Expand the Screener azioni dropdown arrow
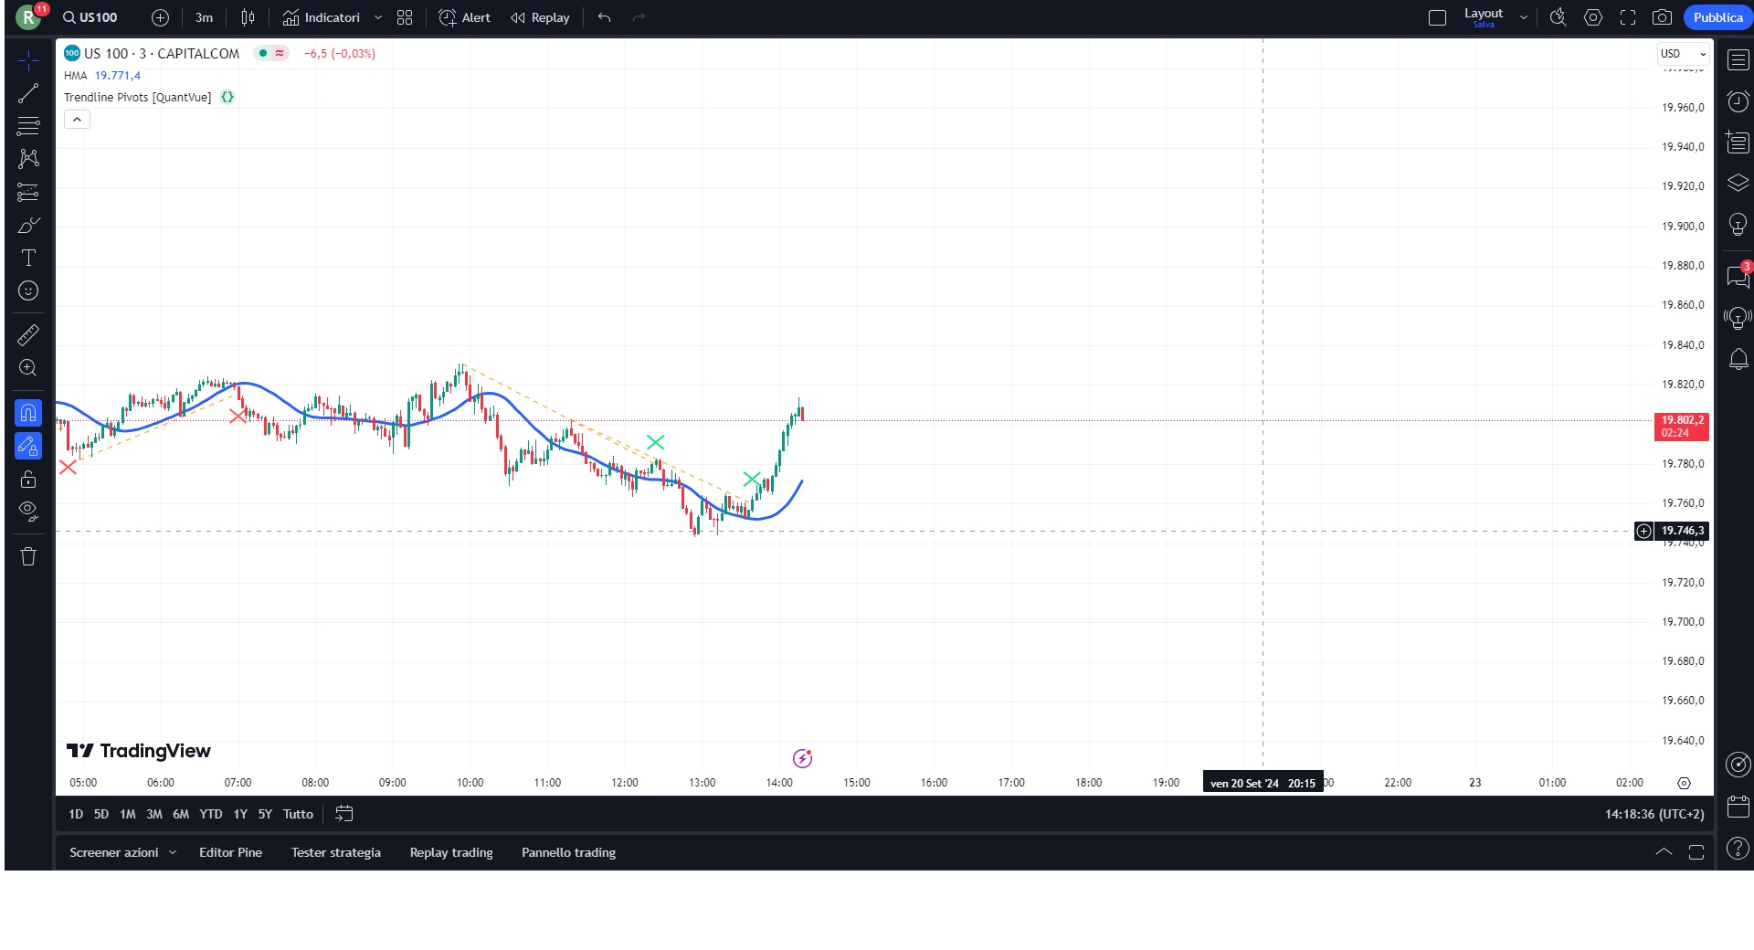 (x=173, y=852)
